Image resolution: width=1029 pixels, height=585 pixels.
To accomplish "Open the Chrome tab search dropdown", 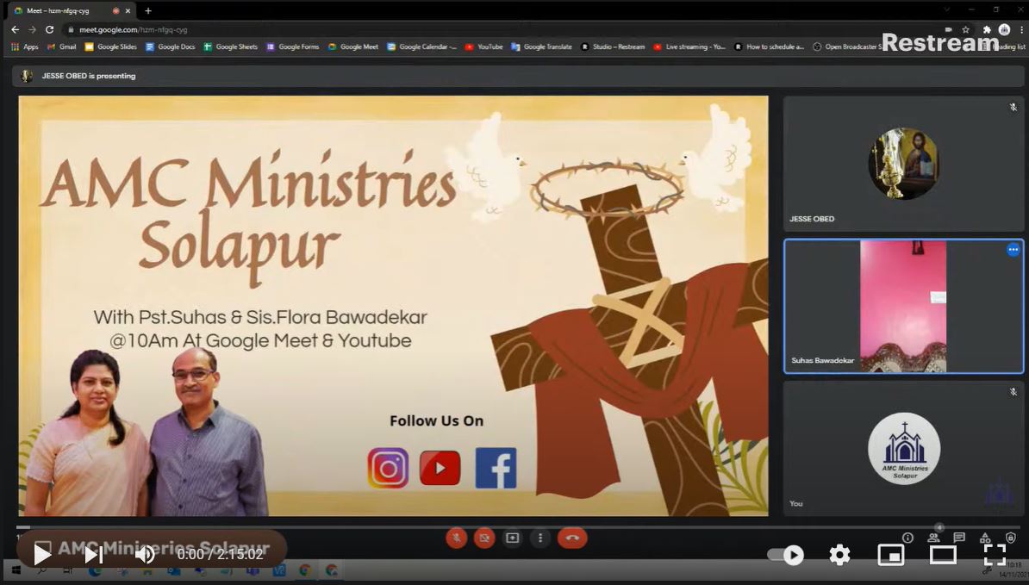I will pyautogui.click(x=946, y=9).
